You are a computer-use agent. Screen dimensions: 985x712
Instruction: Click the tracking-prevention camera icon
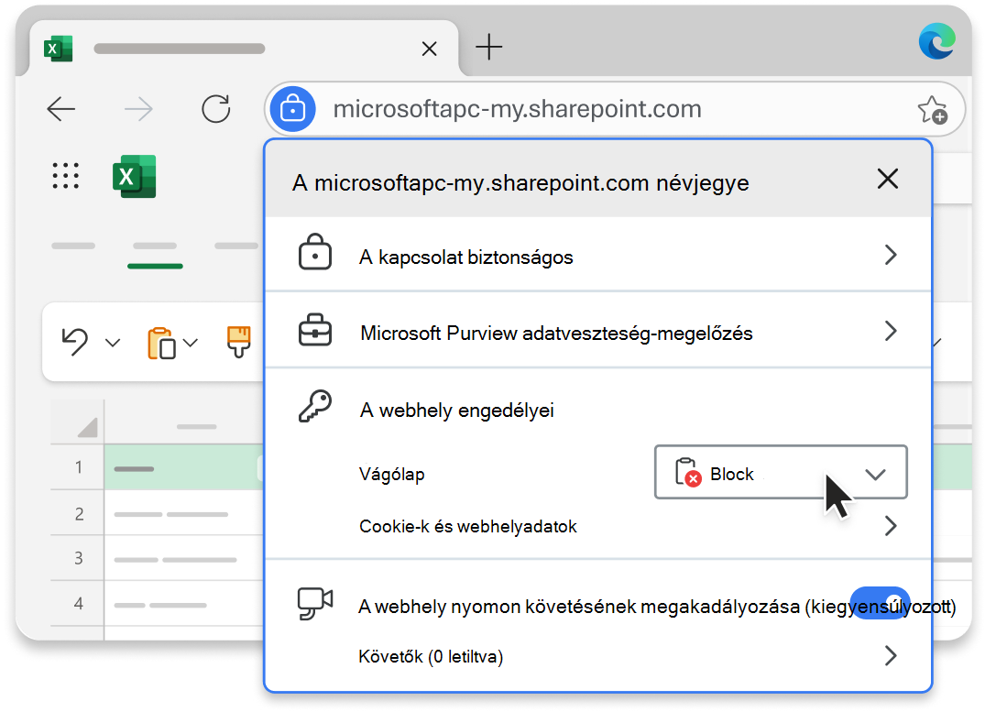(x=314, y=603)
